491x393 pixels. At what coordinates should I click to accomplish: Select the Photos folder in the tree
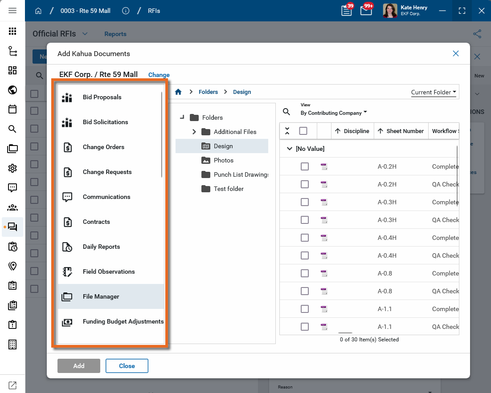pos(223,160)
